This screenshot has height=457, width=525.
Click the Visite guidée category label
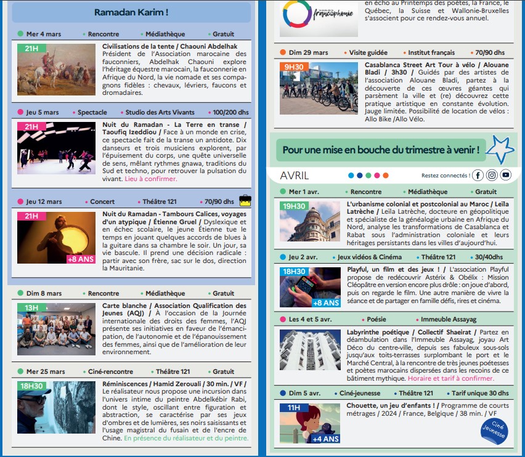368,52
